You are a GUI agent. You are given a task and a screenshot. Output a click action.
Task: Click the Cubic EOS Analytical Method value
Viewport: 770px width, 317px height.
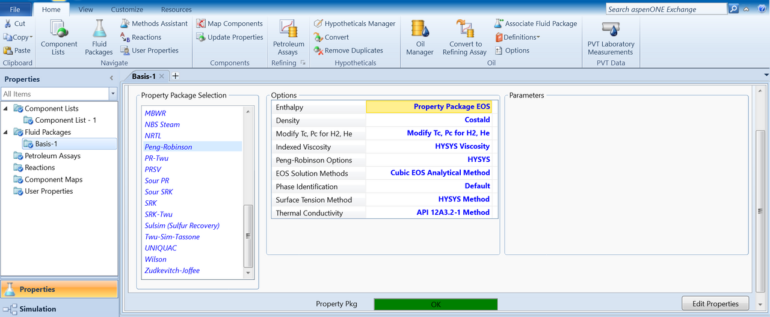point(440,173)
